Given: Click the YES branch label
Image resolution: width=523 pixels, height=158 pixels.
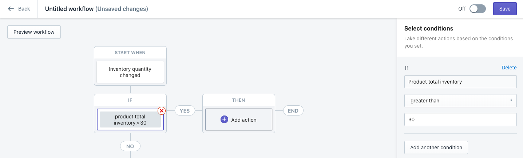Looking at the screenshot, I should click(x=185, y=111).
